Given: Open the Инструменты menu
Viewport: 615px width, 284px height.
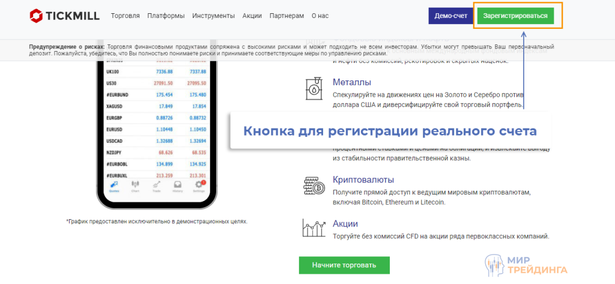Looking at the screenshot, I should 213,16.
